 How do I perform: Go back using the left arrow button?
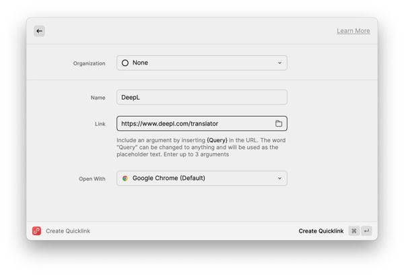[39, 31]
